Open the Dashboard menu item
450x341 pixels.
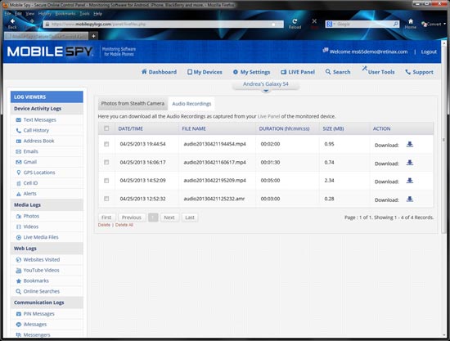click(x=159, y=72)
